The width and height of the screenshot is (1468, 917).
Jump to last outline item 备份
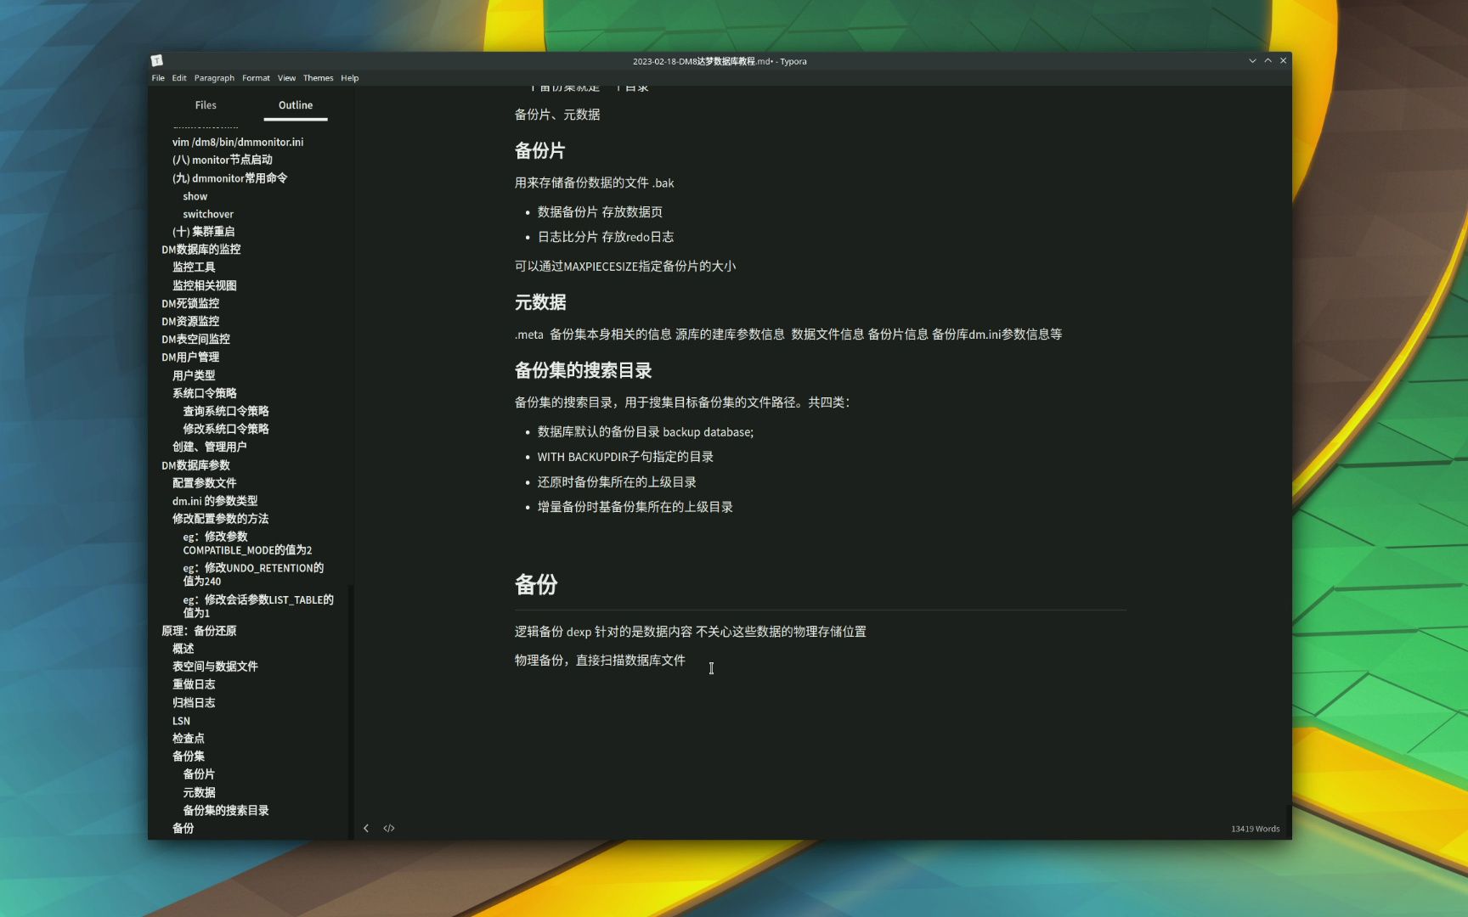pyautogui.click(x=183, y=829)
